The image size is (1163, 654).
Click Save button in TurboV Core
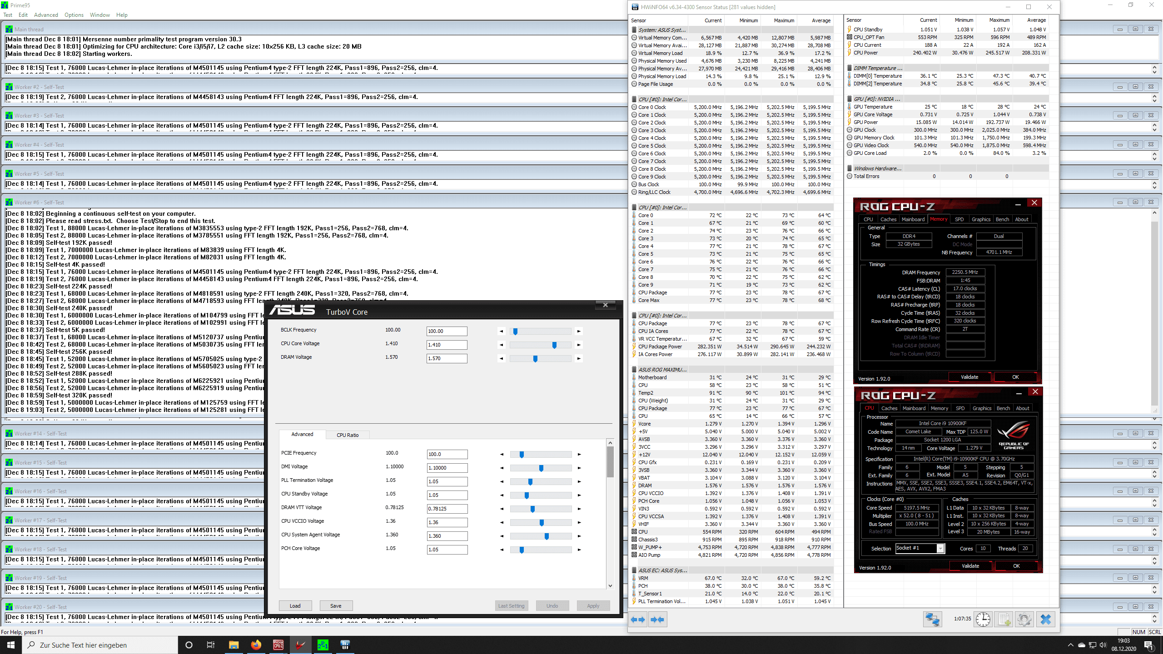[336, 606]
